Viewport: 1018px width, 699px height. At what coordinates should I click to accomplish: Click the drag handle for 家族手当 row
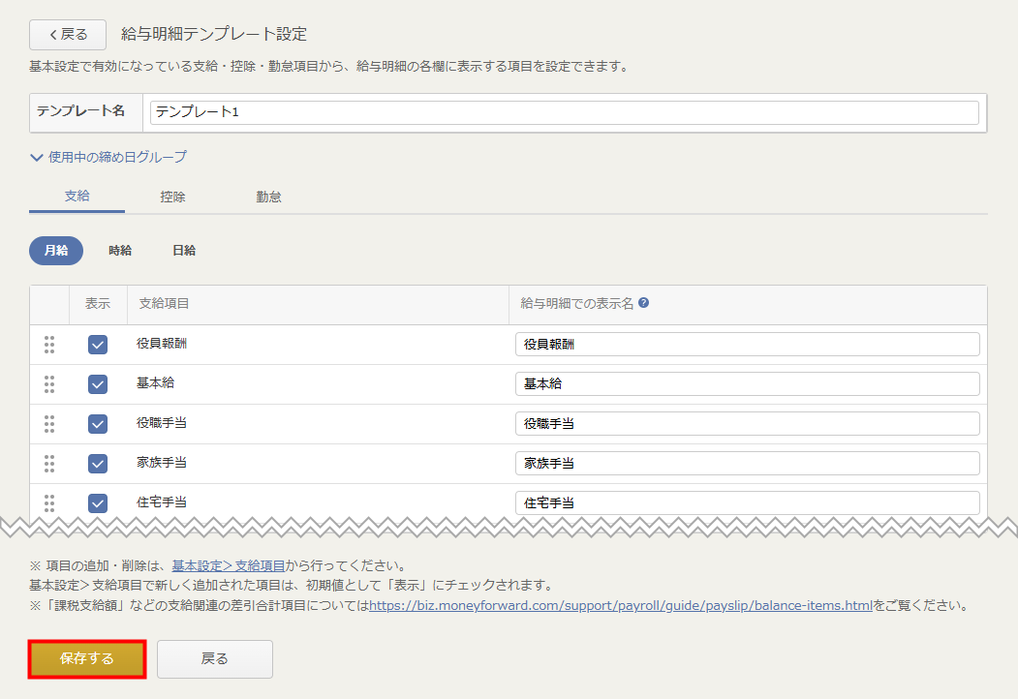[49, 464]
